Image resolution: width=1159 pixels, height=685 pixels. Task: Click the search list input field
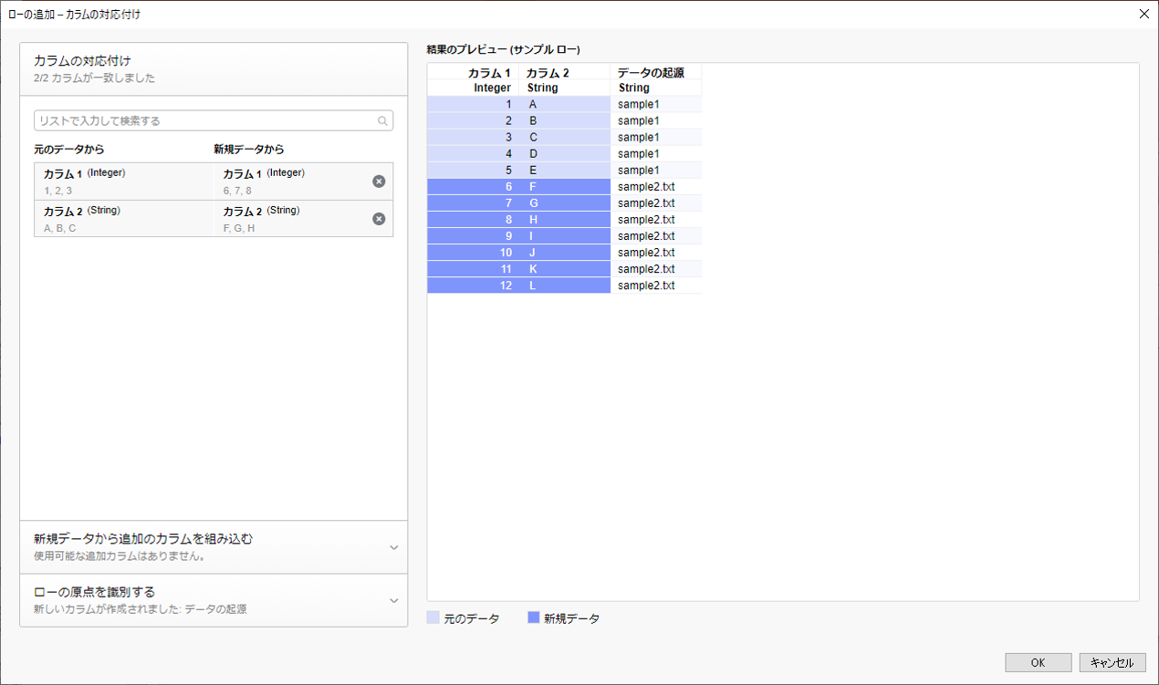click(214, 120)
